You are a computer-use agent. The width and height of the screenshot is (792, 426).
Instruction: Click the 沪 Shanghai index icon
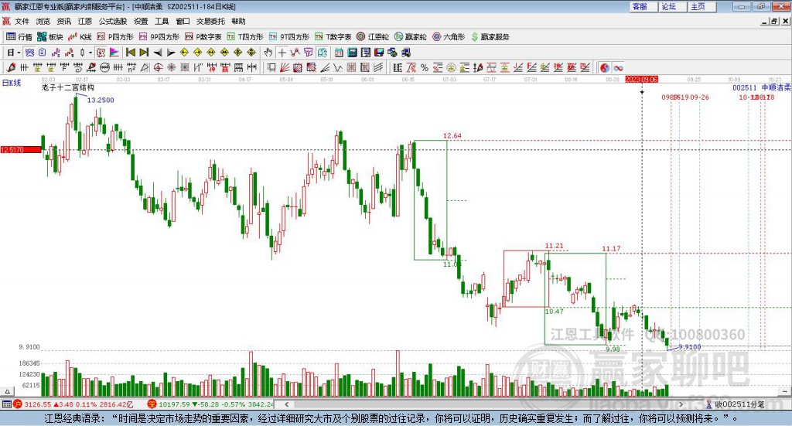(x=18, y=404)
